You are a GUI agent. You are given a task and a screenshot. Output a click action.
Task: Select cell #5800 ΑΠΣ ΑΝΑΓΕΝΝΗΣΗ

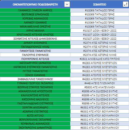(x=100, y=87)
